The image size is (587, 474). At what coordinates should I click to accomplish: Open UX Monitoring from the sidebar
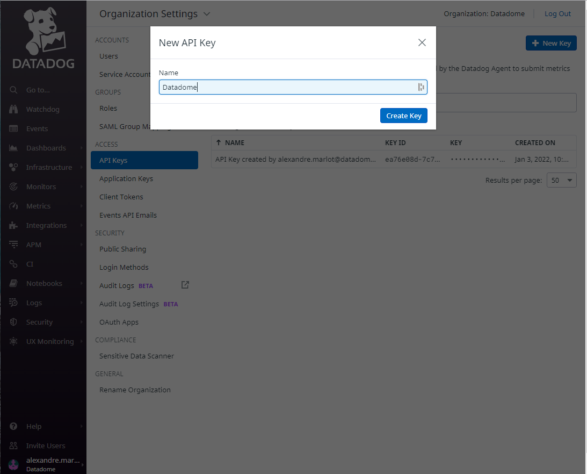tap(50, 341)
